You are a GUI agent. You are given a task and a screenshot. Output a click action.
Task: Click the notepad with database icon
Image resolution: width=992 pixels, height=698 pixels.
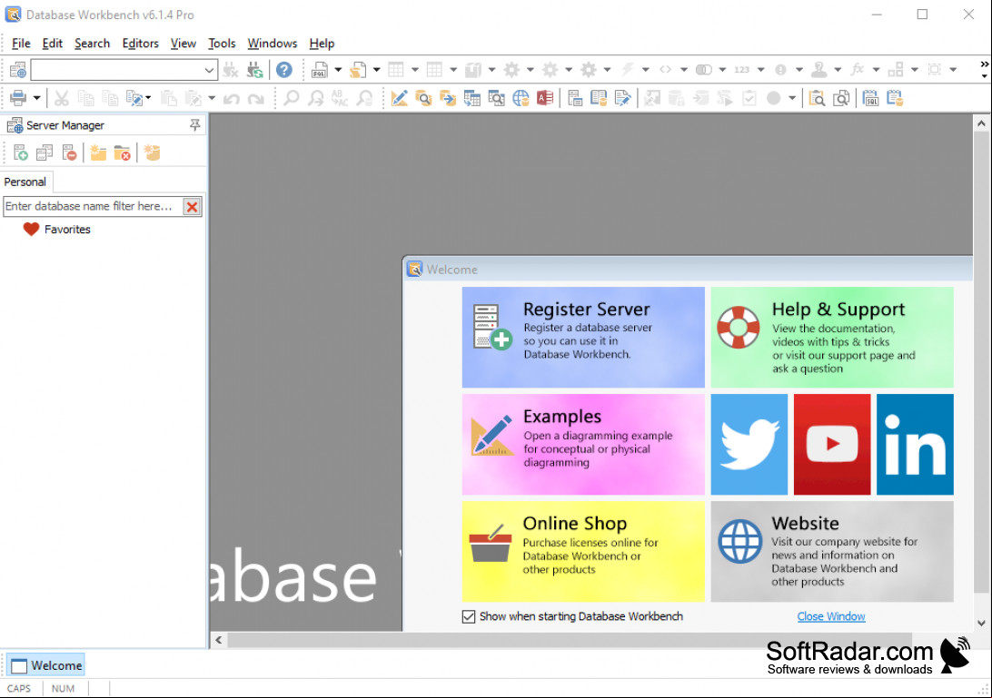click(x=895, y=98)
